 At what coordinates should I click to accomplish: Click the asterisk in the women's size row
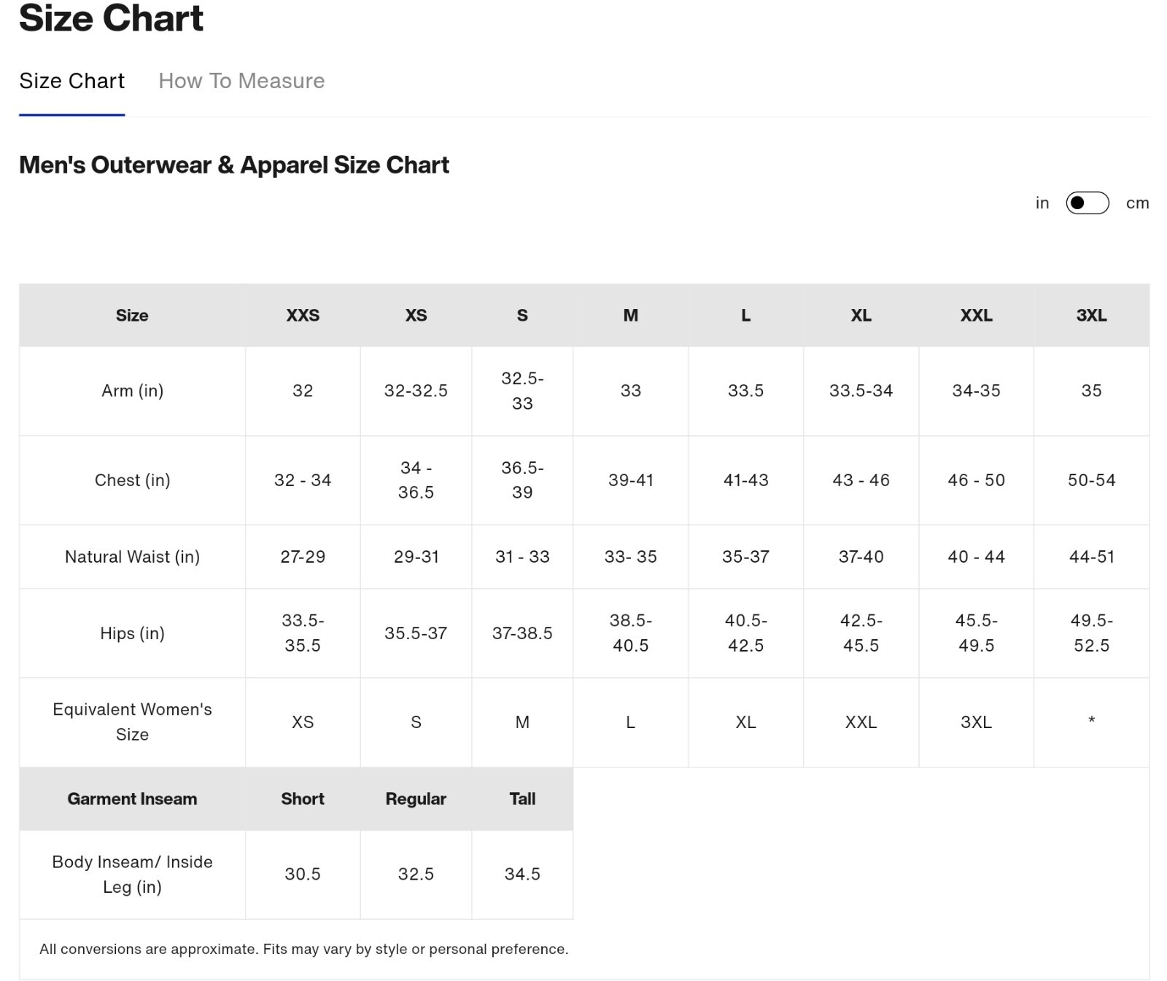[1091, 720]
